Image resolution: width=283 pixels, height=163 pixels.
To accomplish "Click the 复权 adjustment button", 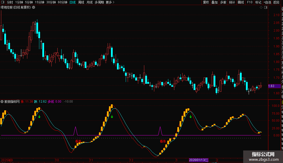I will pyautogui.click(x=206, y=3).
